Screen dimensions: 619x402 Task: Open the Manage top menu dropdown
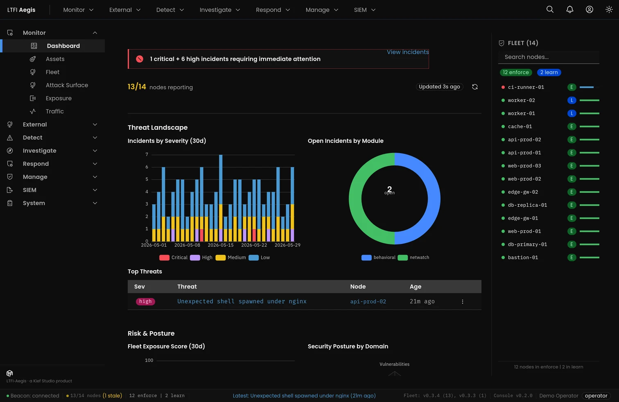[322, 10]
